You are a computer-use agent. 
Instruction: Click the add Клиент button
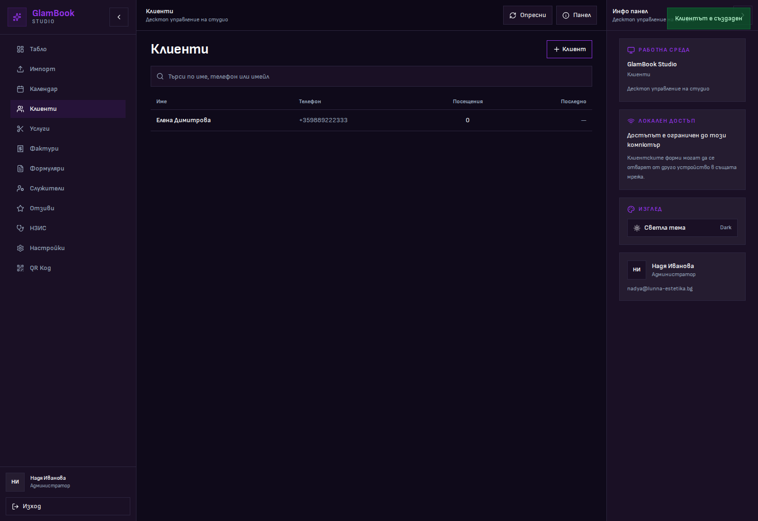[569, 49]
